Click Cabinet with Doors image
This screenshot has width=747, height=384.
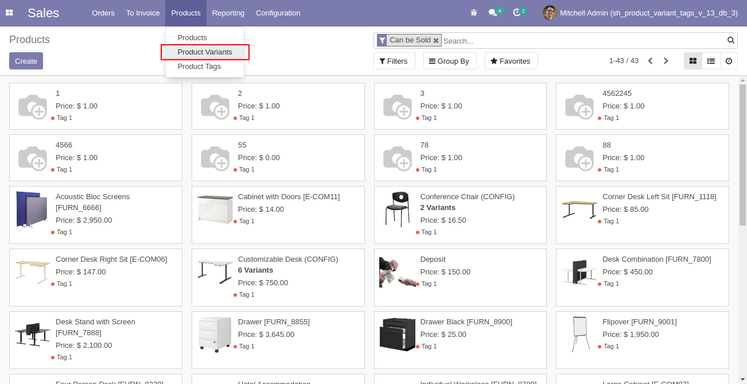(x=215, y=210)
